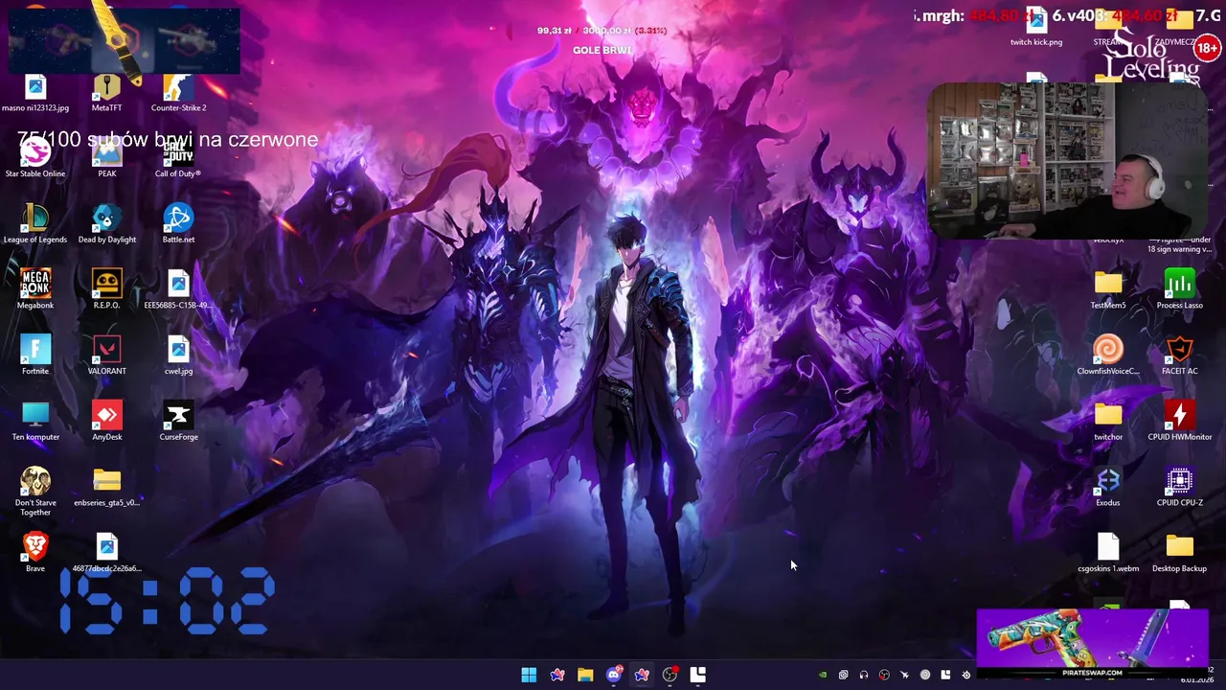Open File Explorer from the taskbar
The image size is (1226, 690).
[585, 675]
